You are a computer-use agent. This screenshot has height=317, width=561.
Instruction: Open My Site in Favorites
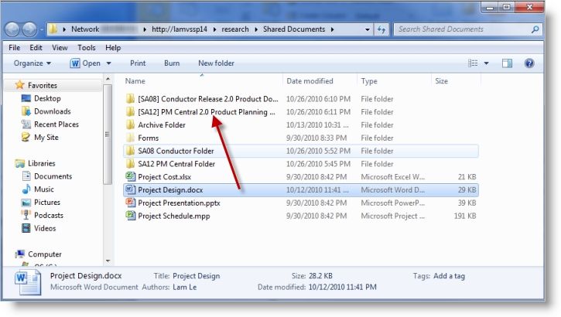point(46,137)
